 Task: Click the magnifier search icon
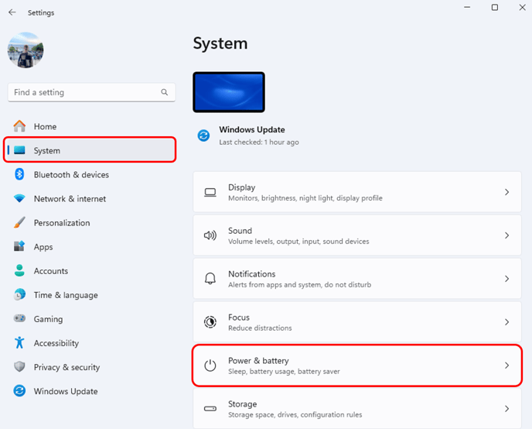coord(165,92)
